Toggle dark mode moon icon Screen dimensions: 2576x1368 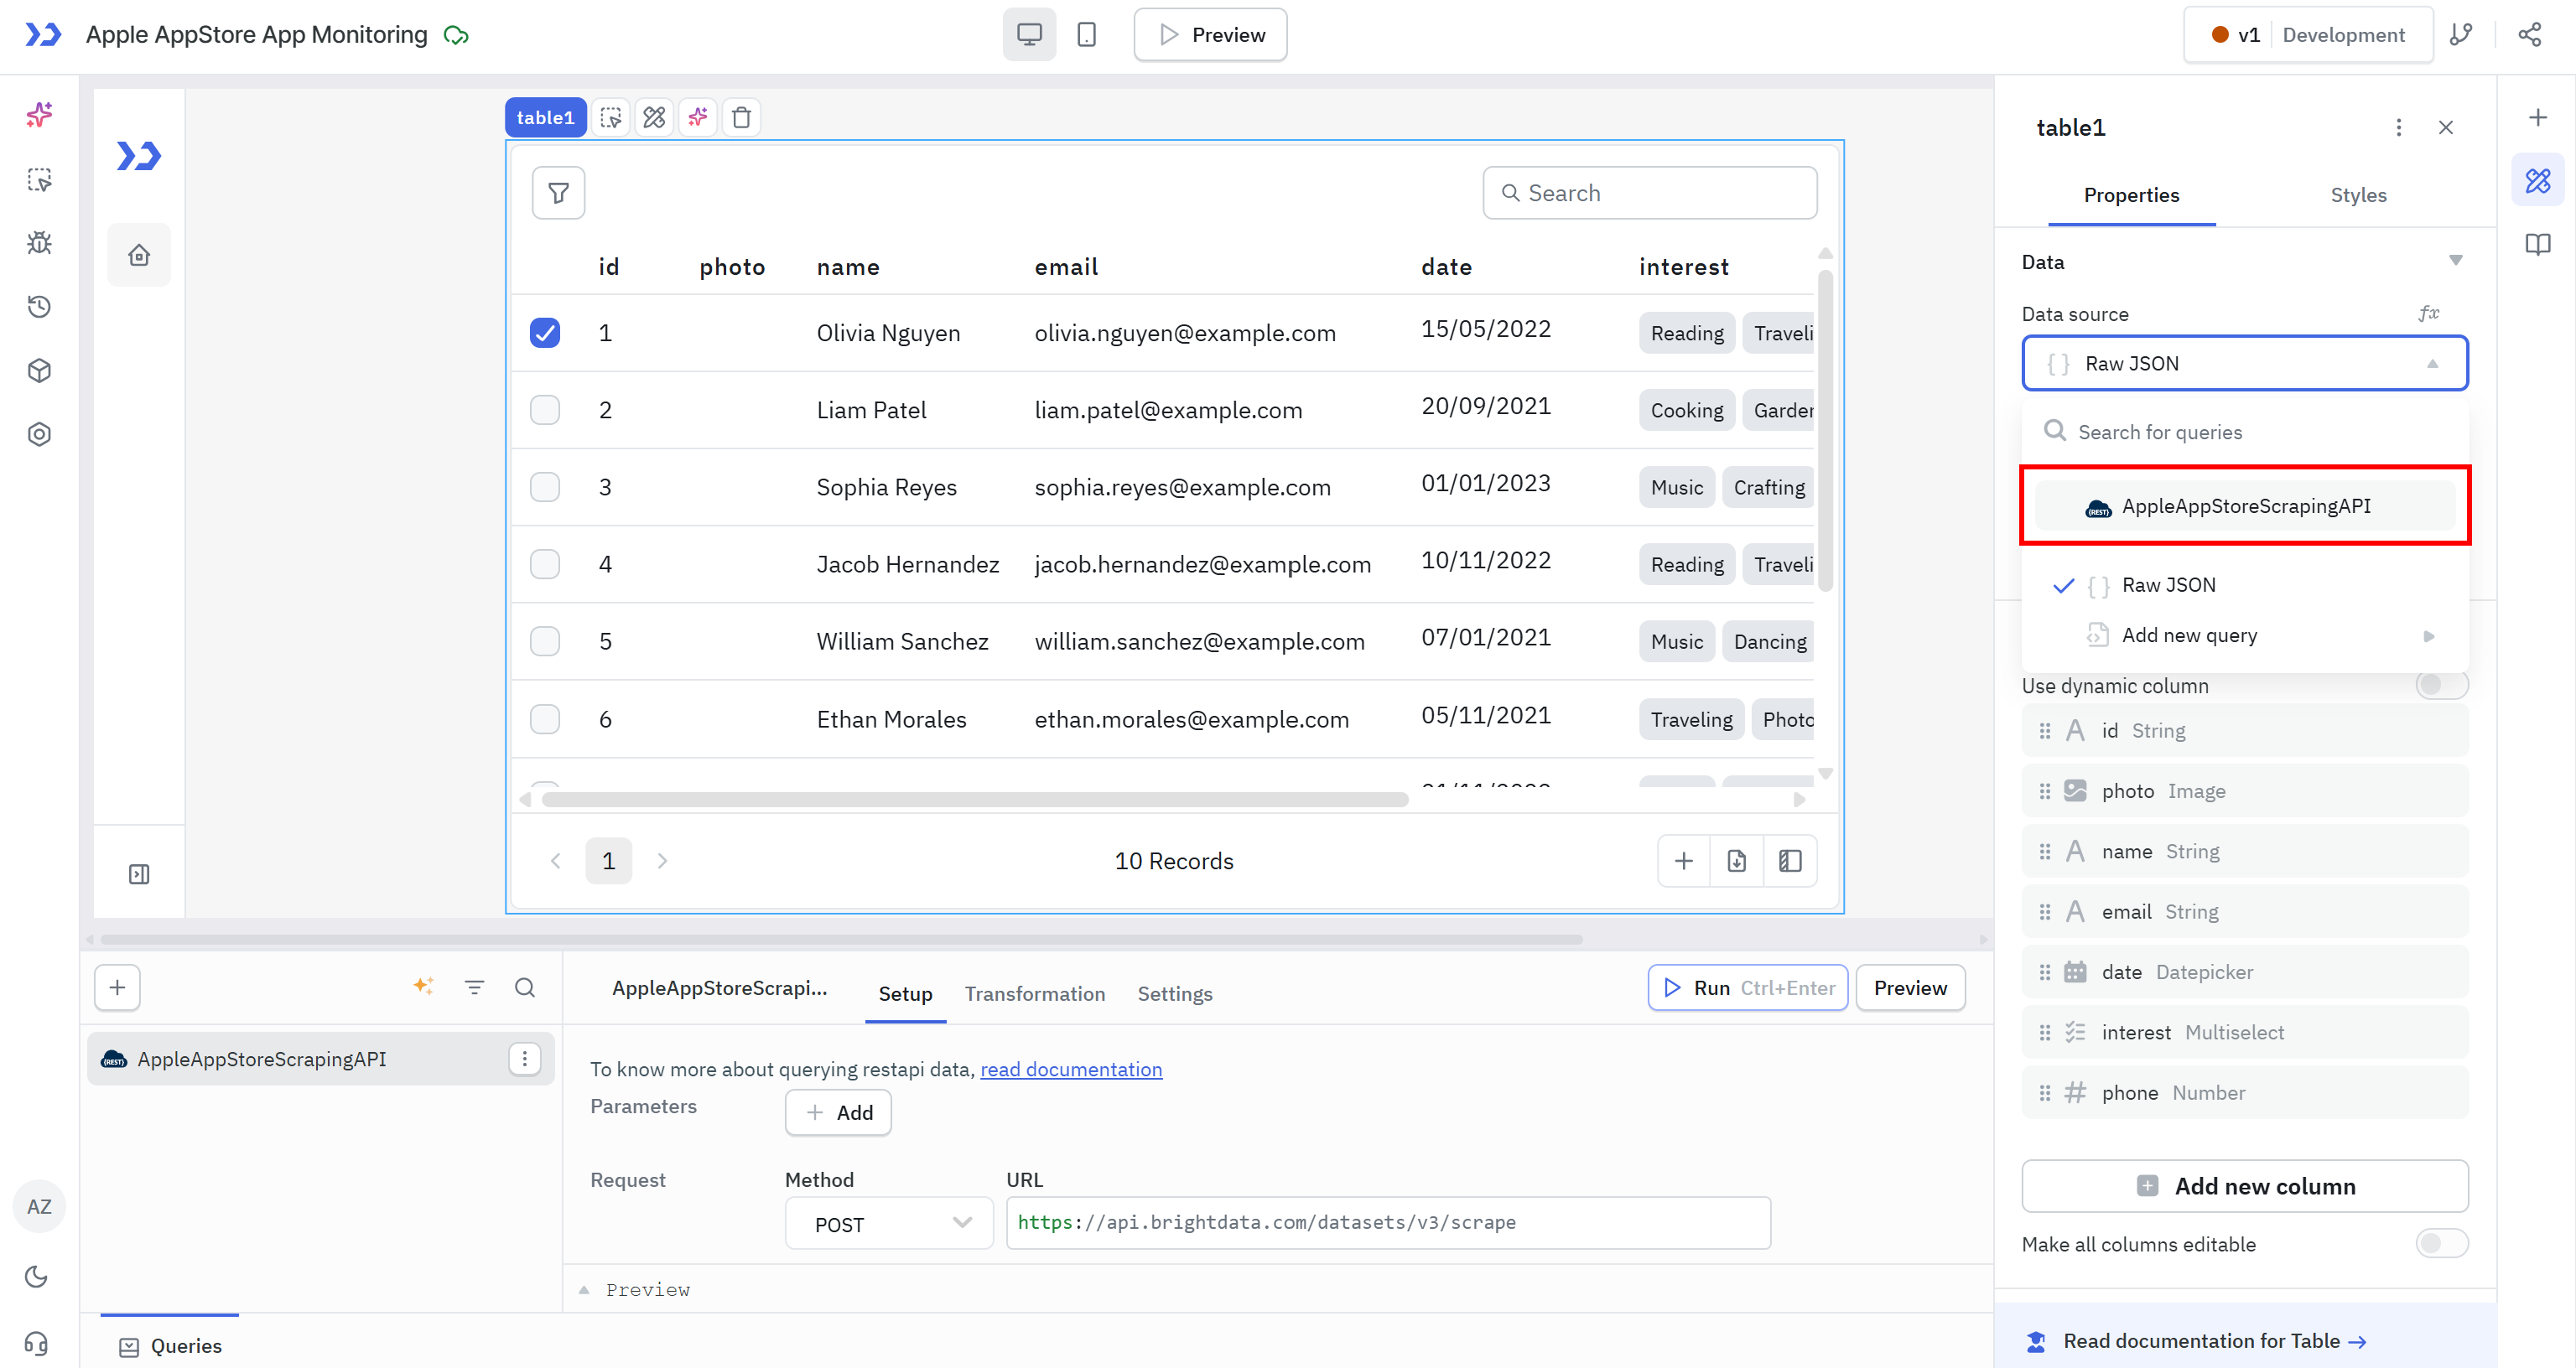37,1276
